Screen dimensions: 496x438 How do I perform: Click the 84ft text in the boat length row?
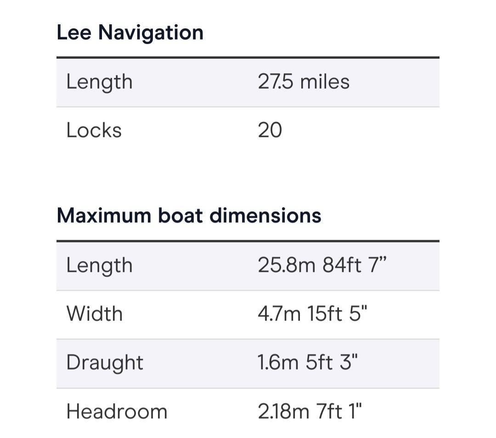pyautogui.click(x=342, y=265)
